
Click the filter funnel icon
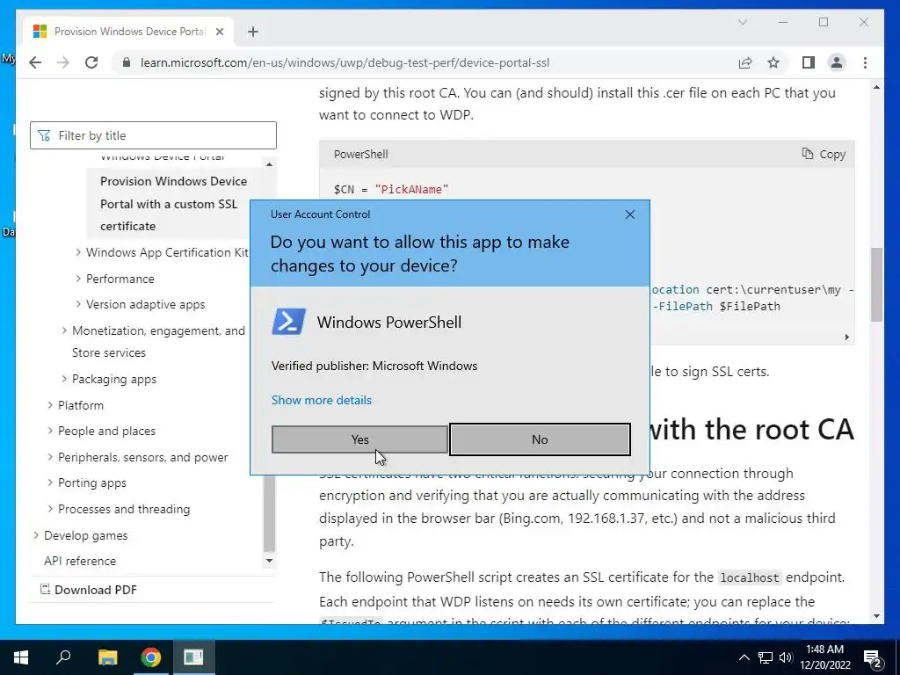pos(44,135)
